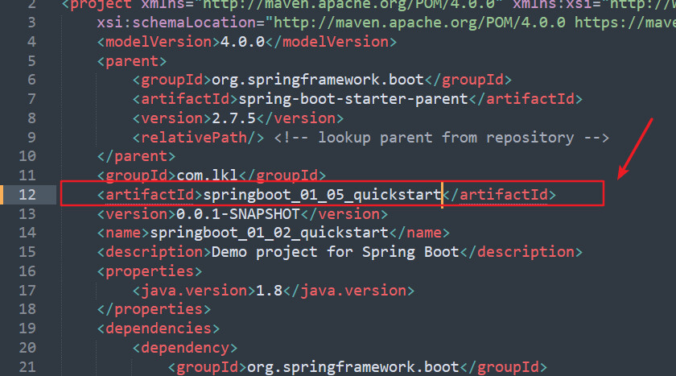676x376 pixels.
Task: Click the closing properties tag
Action: click(x=154, y=309)
